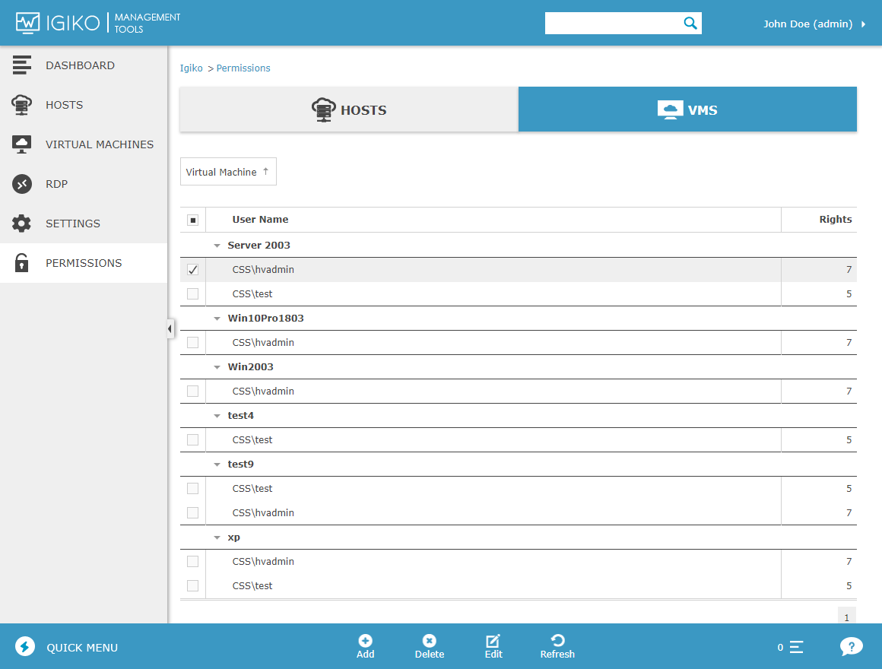Refresh the permissions list
This screenshot has height=669, width=882.
pos(557,641)
